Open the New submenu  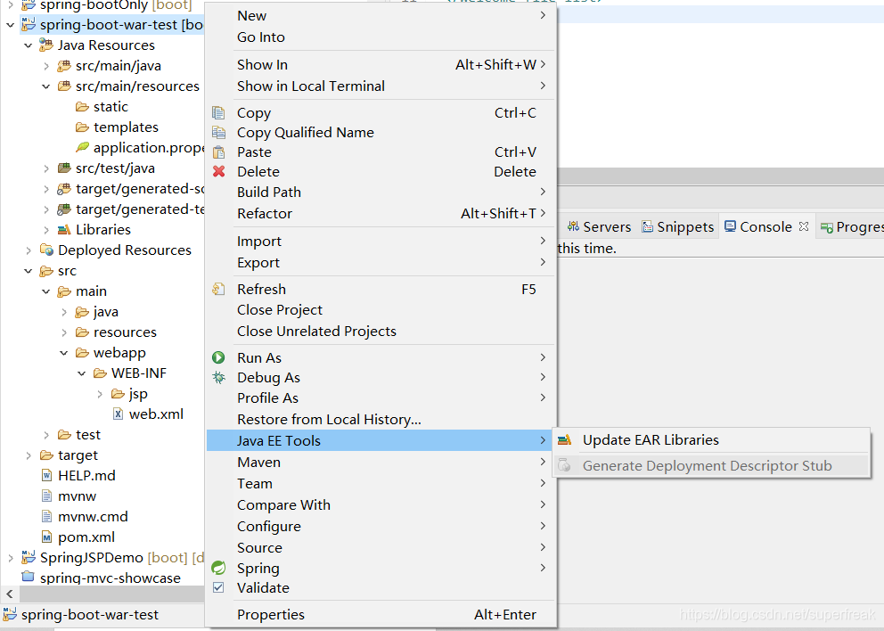click(381, 16)
